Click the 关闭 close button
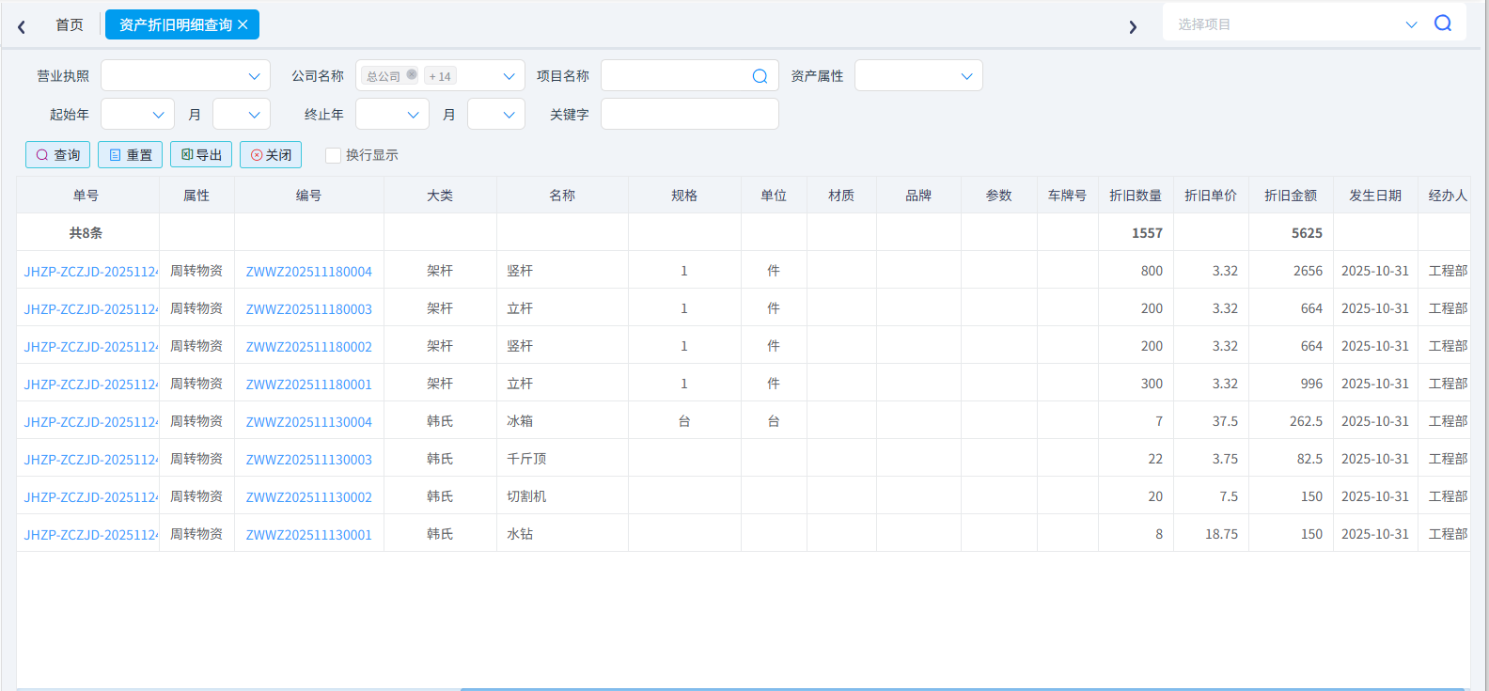This screenshot has height=691, width=1489. tap(271, 155)
